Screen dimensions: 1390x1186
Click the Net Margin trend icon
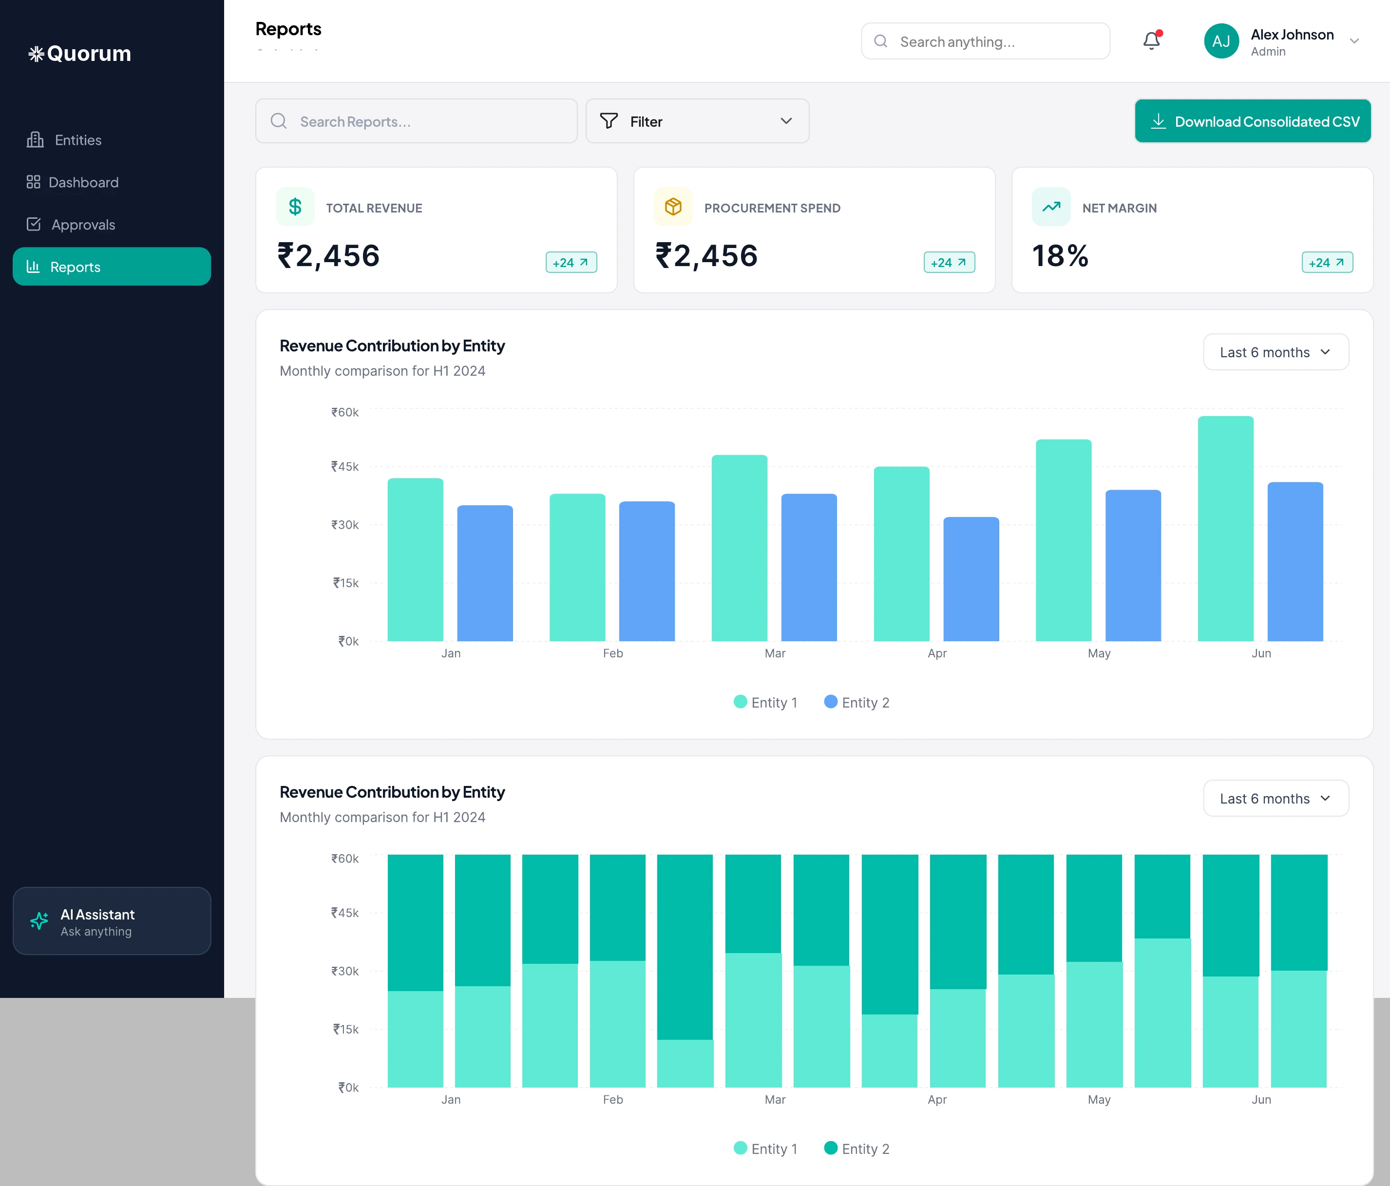[1051, 207]
